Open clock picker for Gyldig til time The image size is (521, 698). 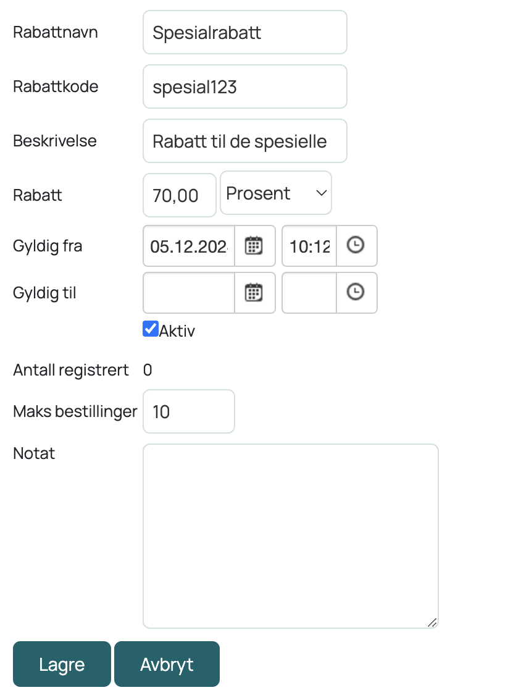356,293
